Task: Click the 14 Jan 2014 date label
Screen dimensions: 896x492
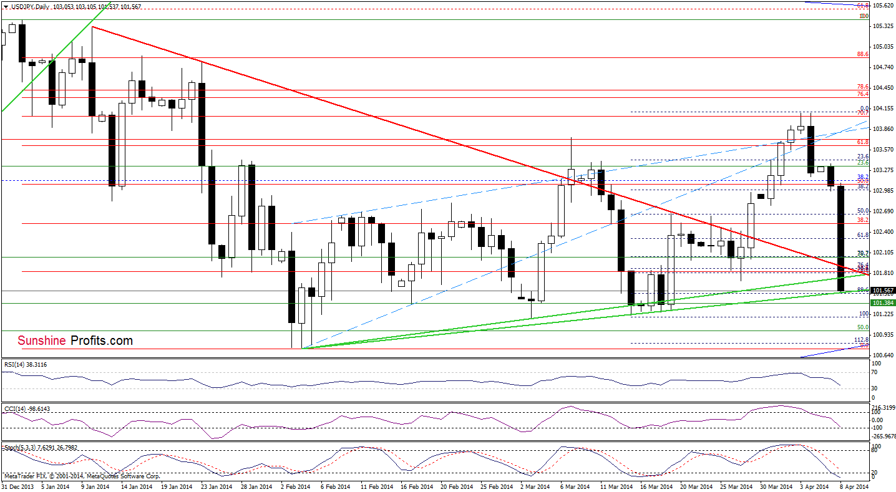Action: click(x=136, y=486)
